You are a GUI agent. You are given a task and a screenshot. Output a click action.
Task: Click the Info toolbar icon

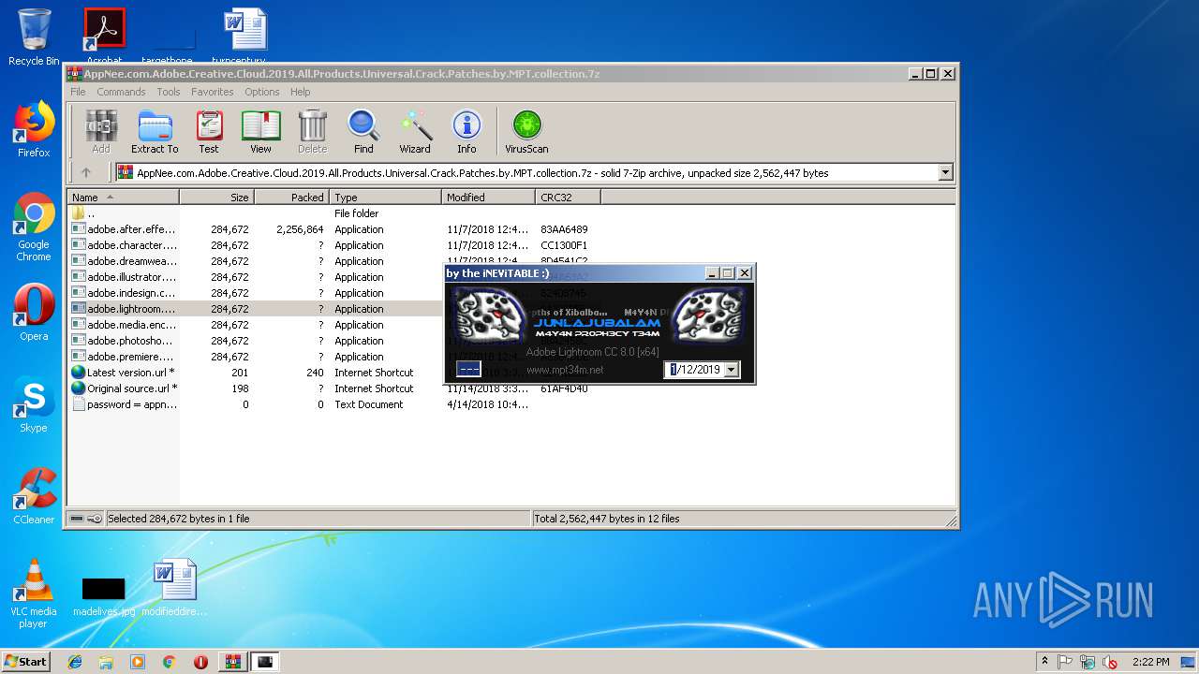[x=466, y=131]
